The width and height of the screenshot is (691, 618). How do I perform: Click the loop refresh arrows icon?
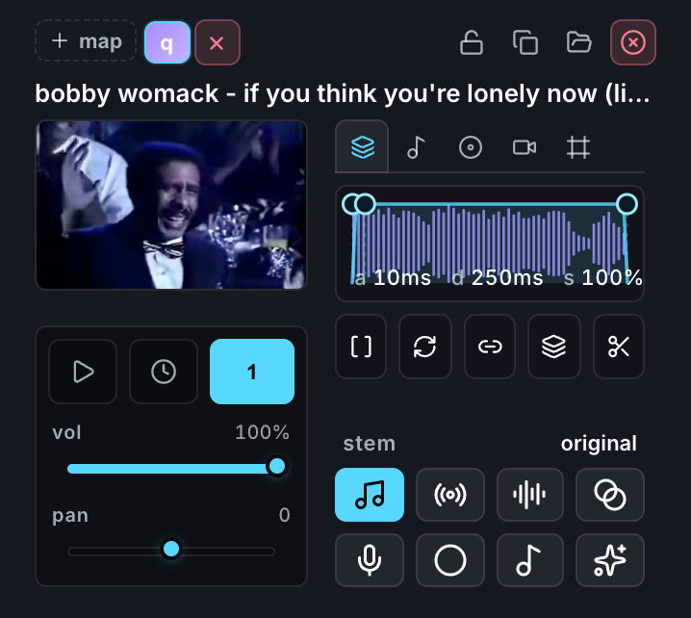pos(424,347)
